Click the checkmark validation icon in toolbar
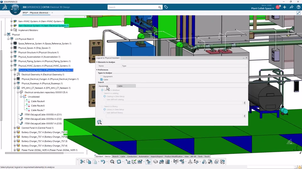Viewport: 302px width, 169px height. [x=134, y=162]
